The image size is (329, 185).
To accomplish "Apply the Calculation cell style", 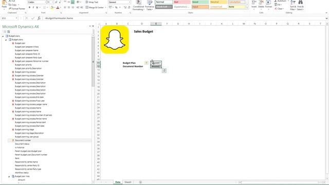I will [236, 2].
